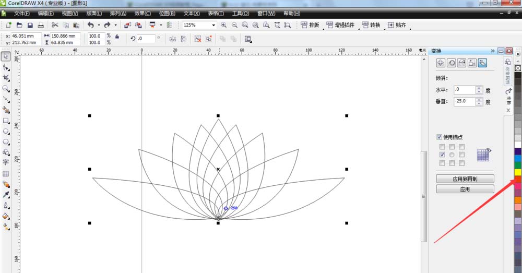Open the redo history dropdown arrow
The width and height of the screenshot is (522, 273).
115,25
